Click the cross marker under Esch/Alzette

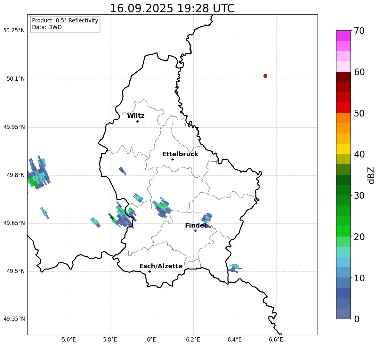[x=149, y=271]
